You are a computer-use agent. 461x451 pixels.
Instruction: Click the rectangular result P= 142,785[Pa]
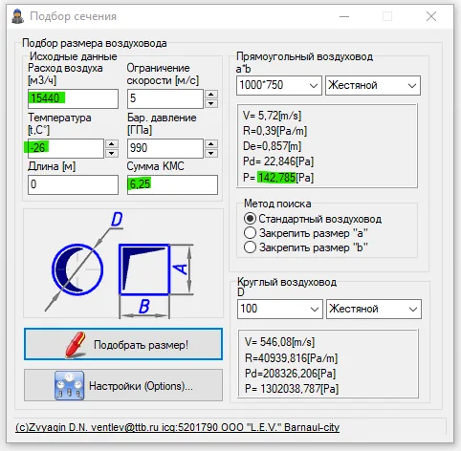pyautogui.click(x=278, y=178)
